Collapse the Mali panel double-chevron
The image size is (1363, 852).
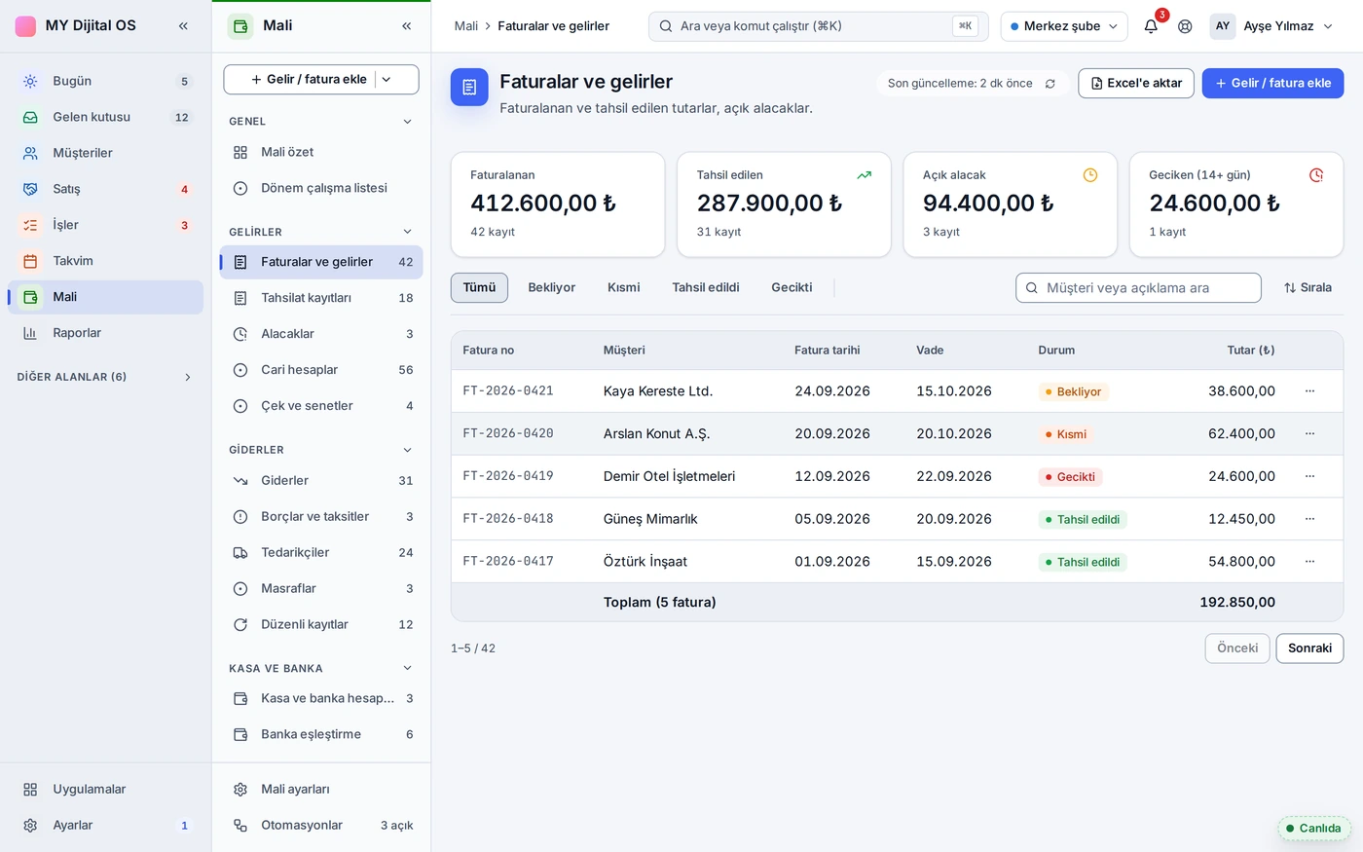(406, 25)
